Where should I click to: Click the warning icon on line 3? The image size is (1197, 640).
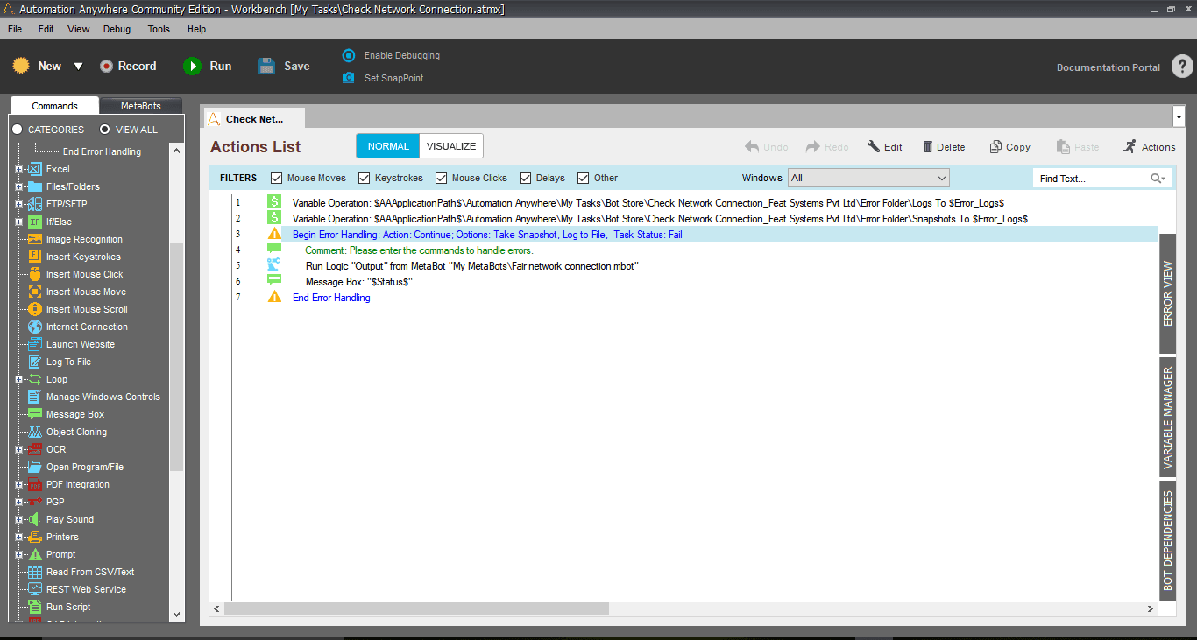(274, 235)
